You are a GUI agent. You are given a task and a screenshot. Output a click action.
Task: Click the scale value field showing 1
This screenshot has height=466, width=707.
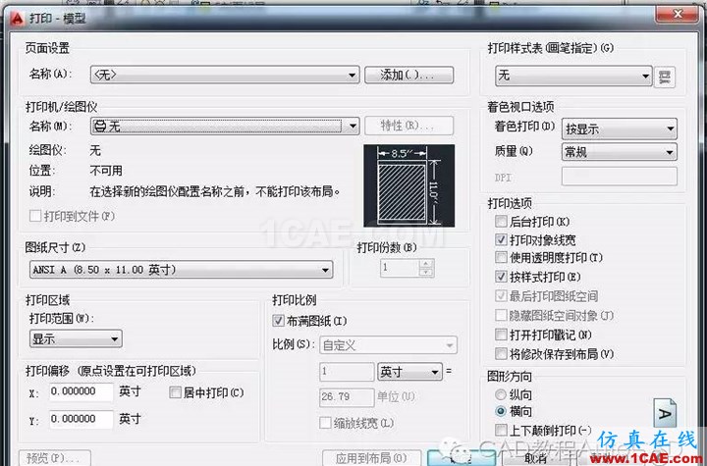click(347, 372)
